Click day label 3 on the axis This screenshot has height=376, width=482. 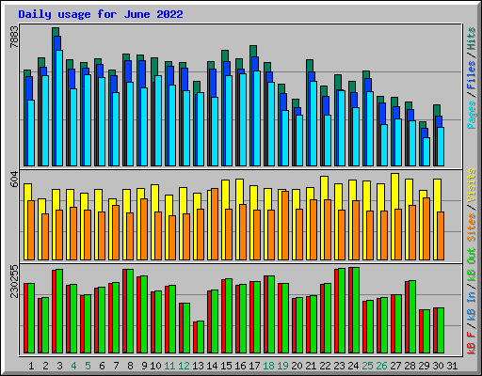[x=59, y=366]
